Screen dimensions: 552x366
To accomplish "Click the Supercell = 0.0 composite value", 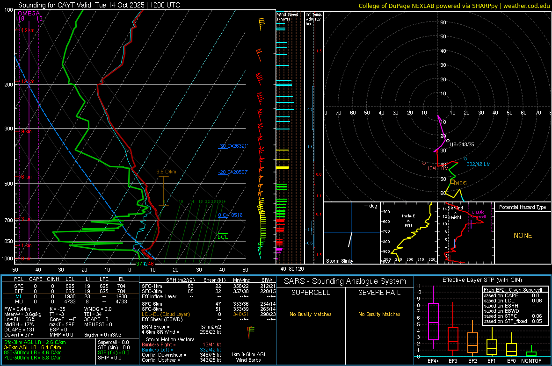I will click(113, 342).
